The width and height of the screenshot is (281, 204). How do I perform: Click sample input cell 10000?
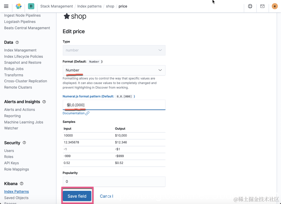click(x=68, y=135)
